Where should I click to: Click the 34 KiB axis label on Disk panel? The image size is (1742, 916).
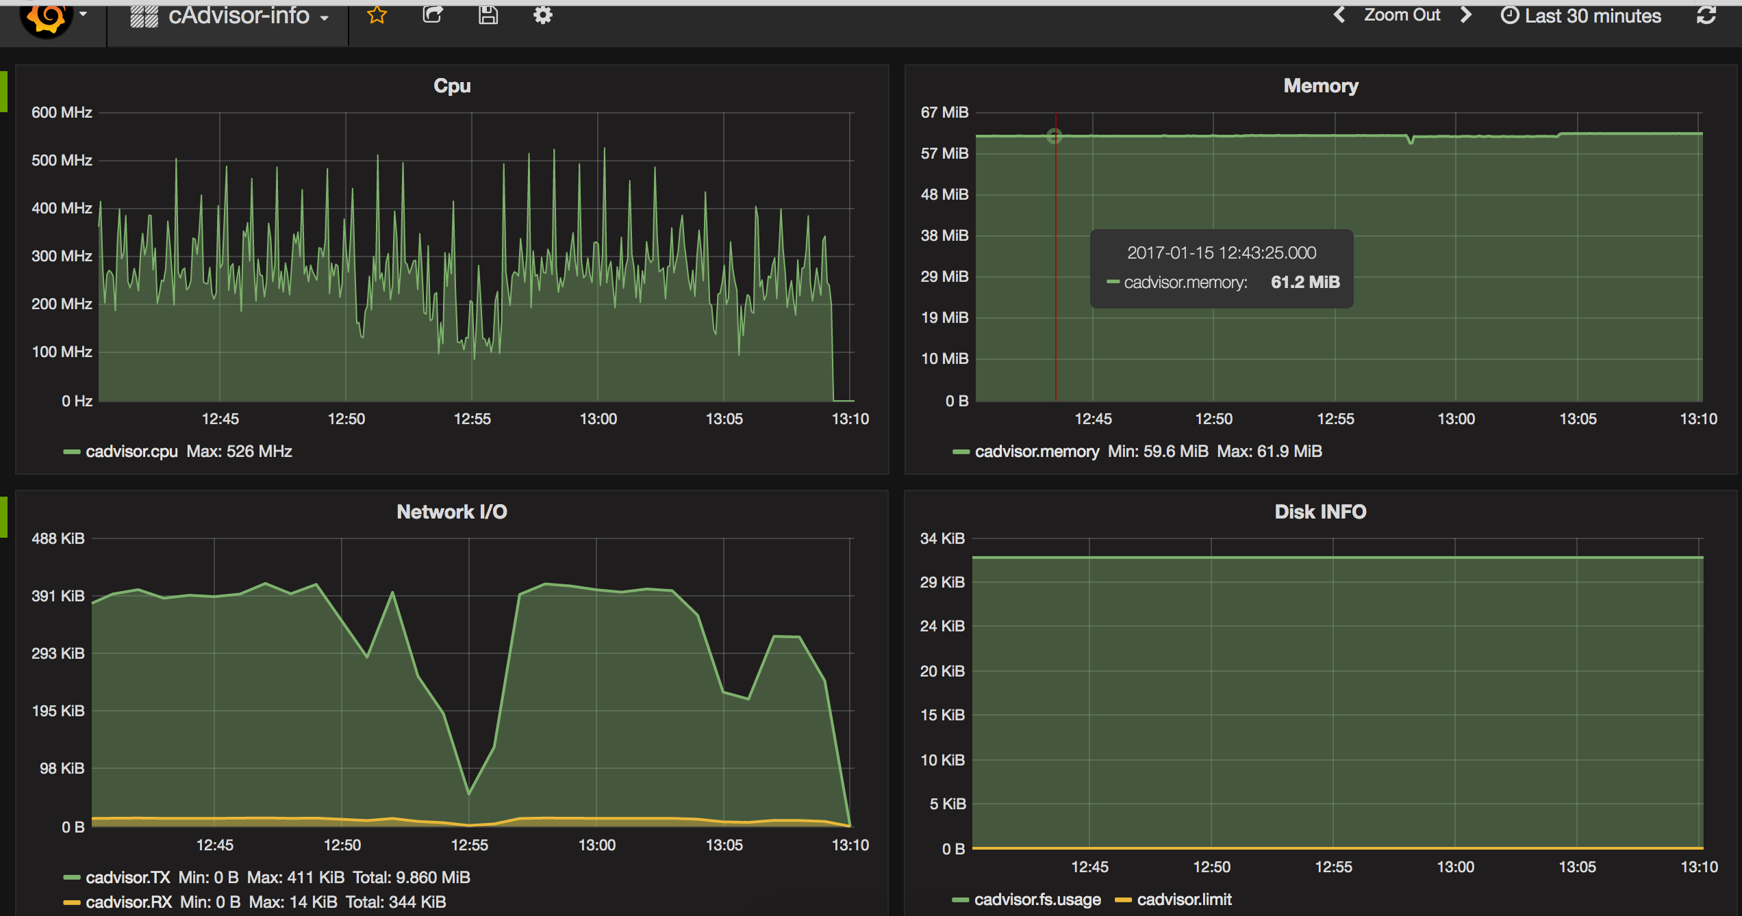tap(942, 538)
